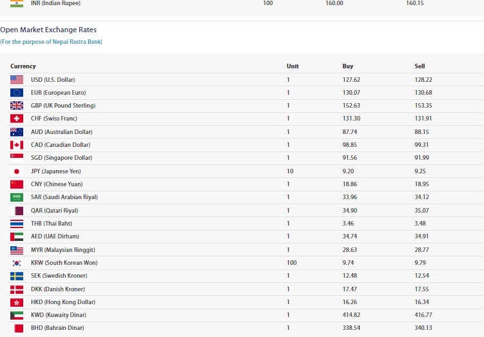Click the South Korean flag icon

tap(17, 263)
